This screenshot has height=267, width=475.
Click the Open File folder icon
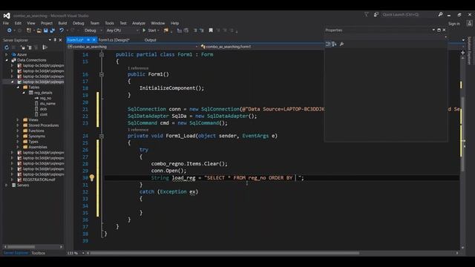click(x=39, y=30)
